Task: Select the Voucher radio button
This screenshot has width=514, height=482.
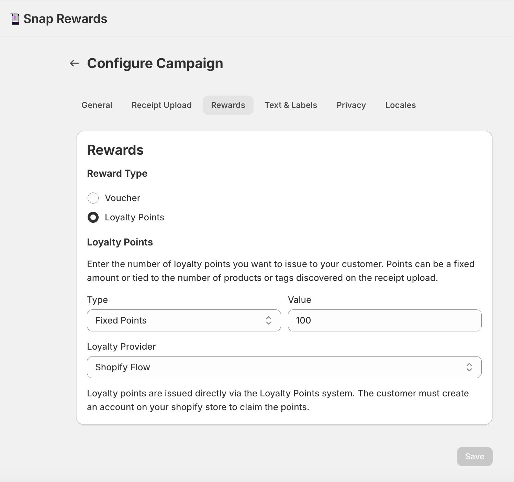Action: [x=93, y=198]
